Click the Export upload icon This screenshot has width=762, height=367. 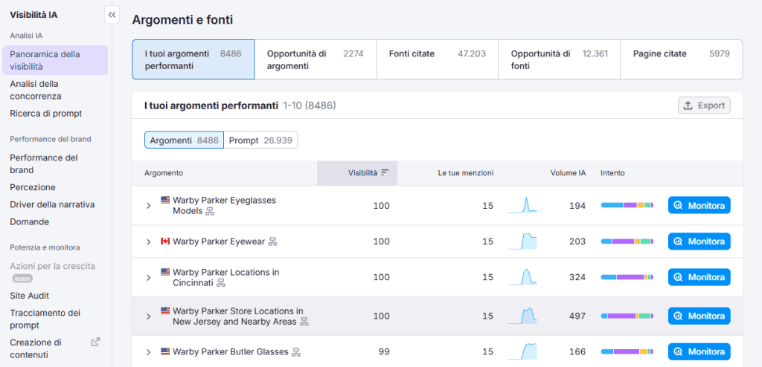[x=688, y=105]
